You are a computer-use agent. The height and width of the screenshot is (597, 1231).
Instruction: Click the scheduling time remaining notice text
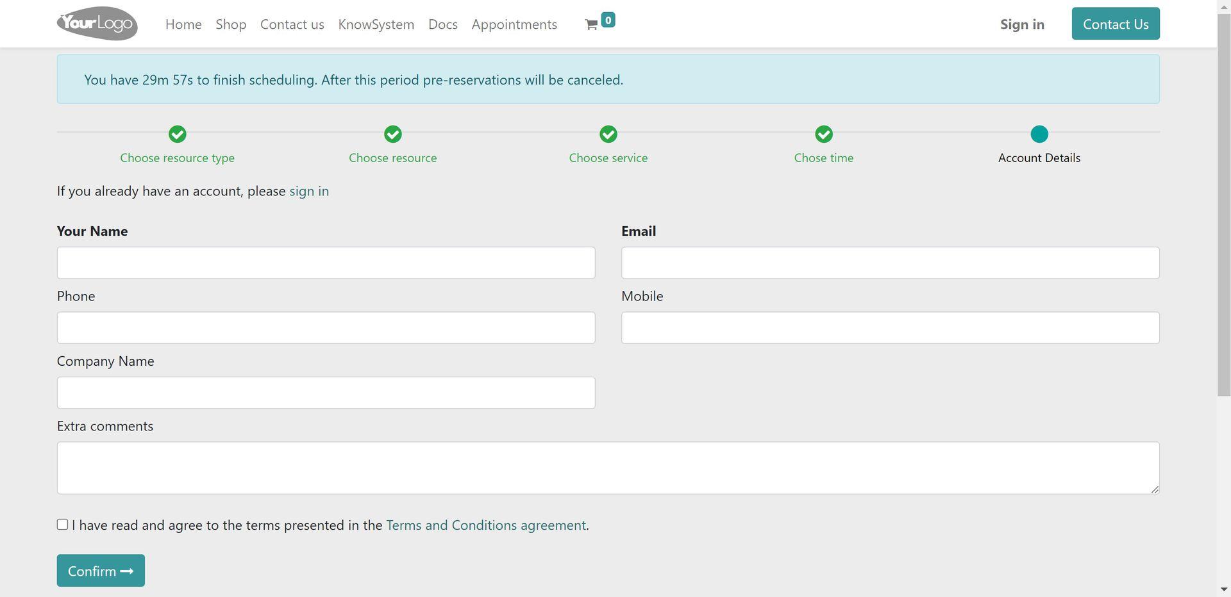click(x=354, y=80)
